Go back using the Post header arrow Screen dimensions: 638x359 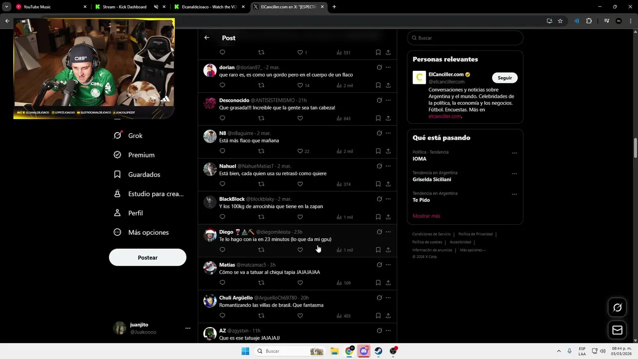tap(207, 38)
